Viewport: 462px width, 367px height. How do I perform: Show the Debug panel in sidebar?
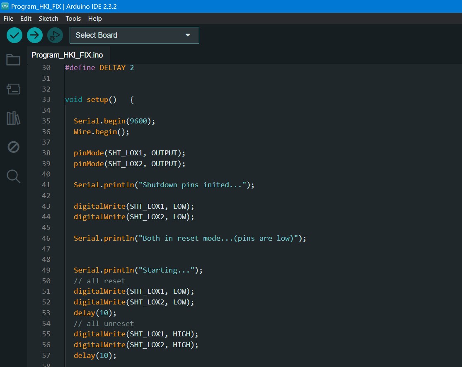coord(13,147)
